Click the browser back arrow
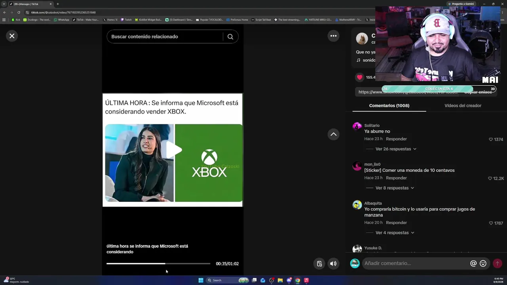This screenshot has width=507, height=285. coord(4,12)
